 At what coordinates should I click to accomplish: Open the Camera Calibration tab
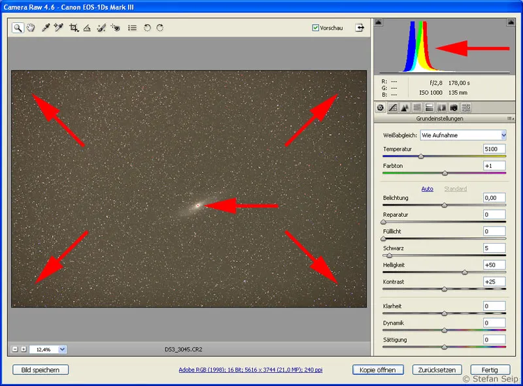pos(453,108)
